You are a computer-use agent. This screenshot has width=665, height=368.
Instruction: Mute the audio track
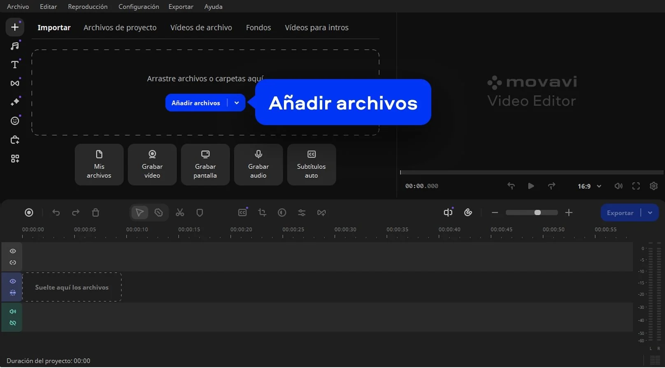point(13,312)
